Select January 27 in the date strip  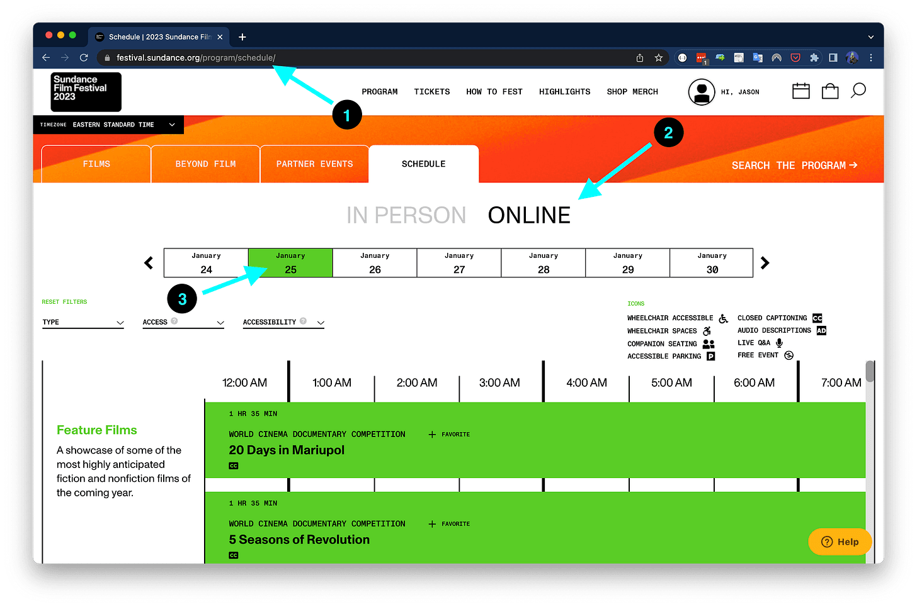coord(458,262)
